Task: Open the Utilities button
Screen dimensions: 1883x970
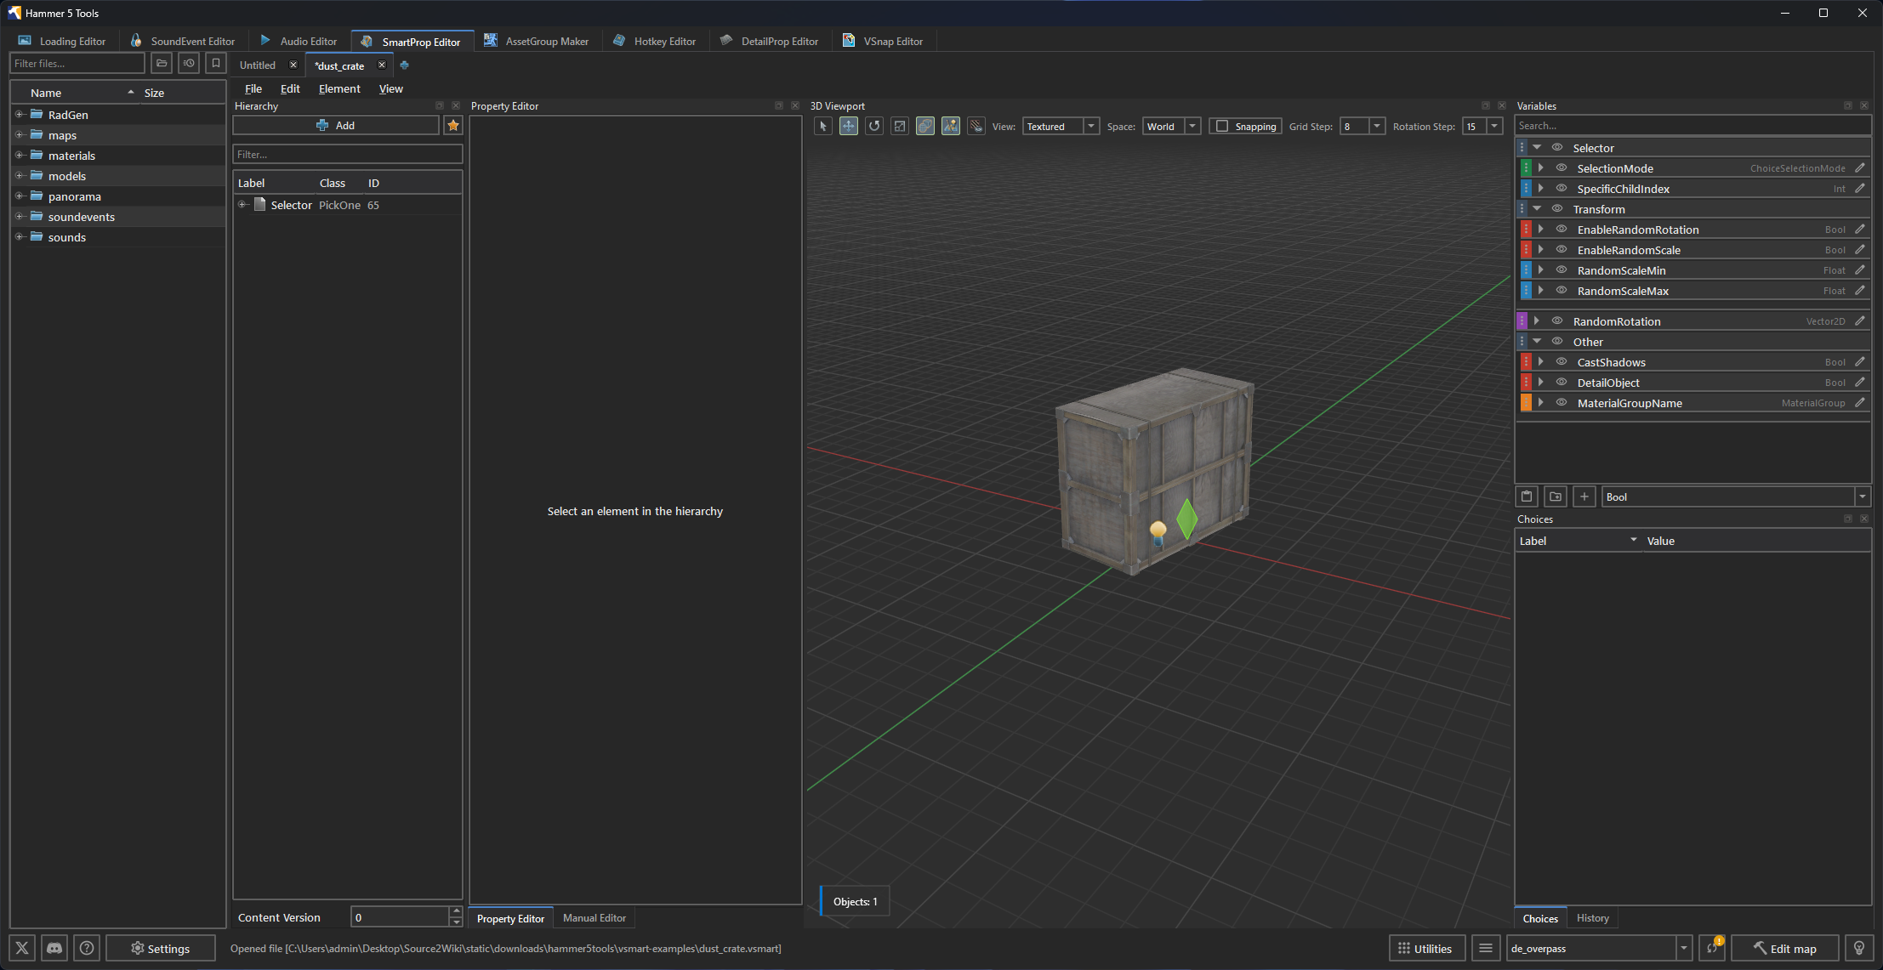Action: click(1426, 949)
